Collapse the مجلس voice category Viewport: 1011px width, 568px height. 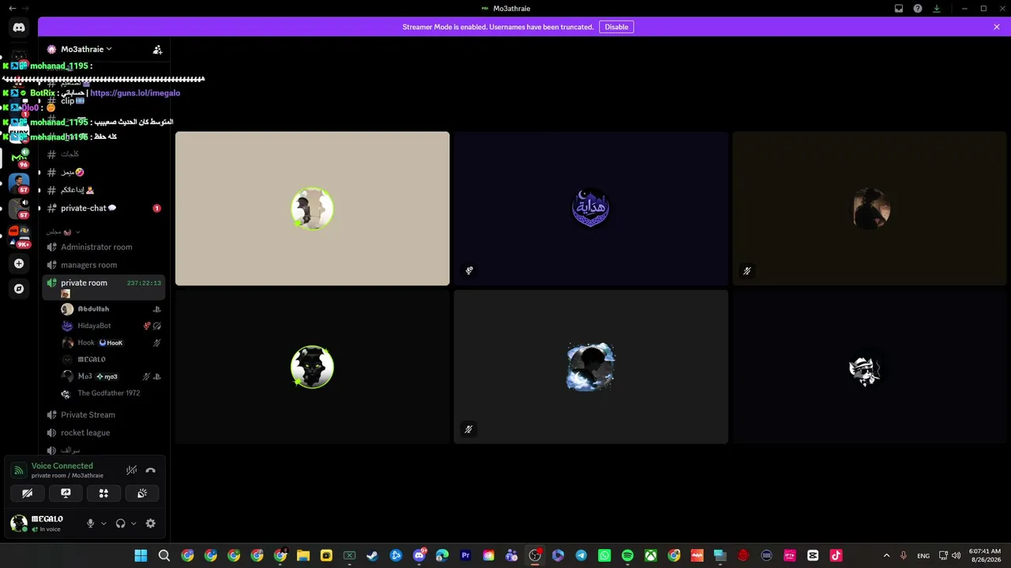tap(62, 232)
